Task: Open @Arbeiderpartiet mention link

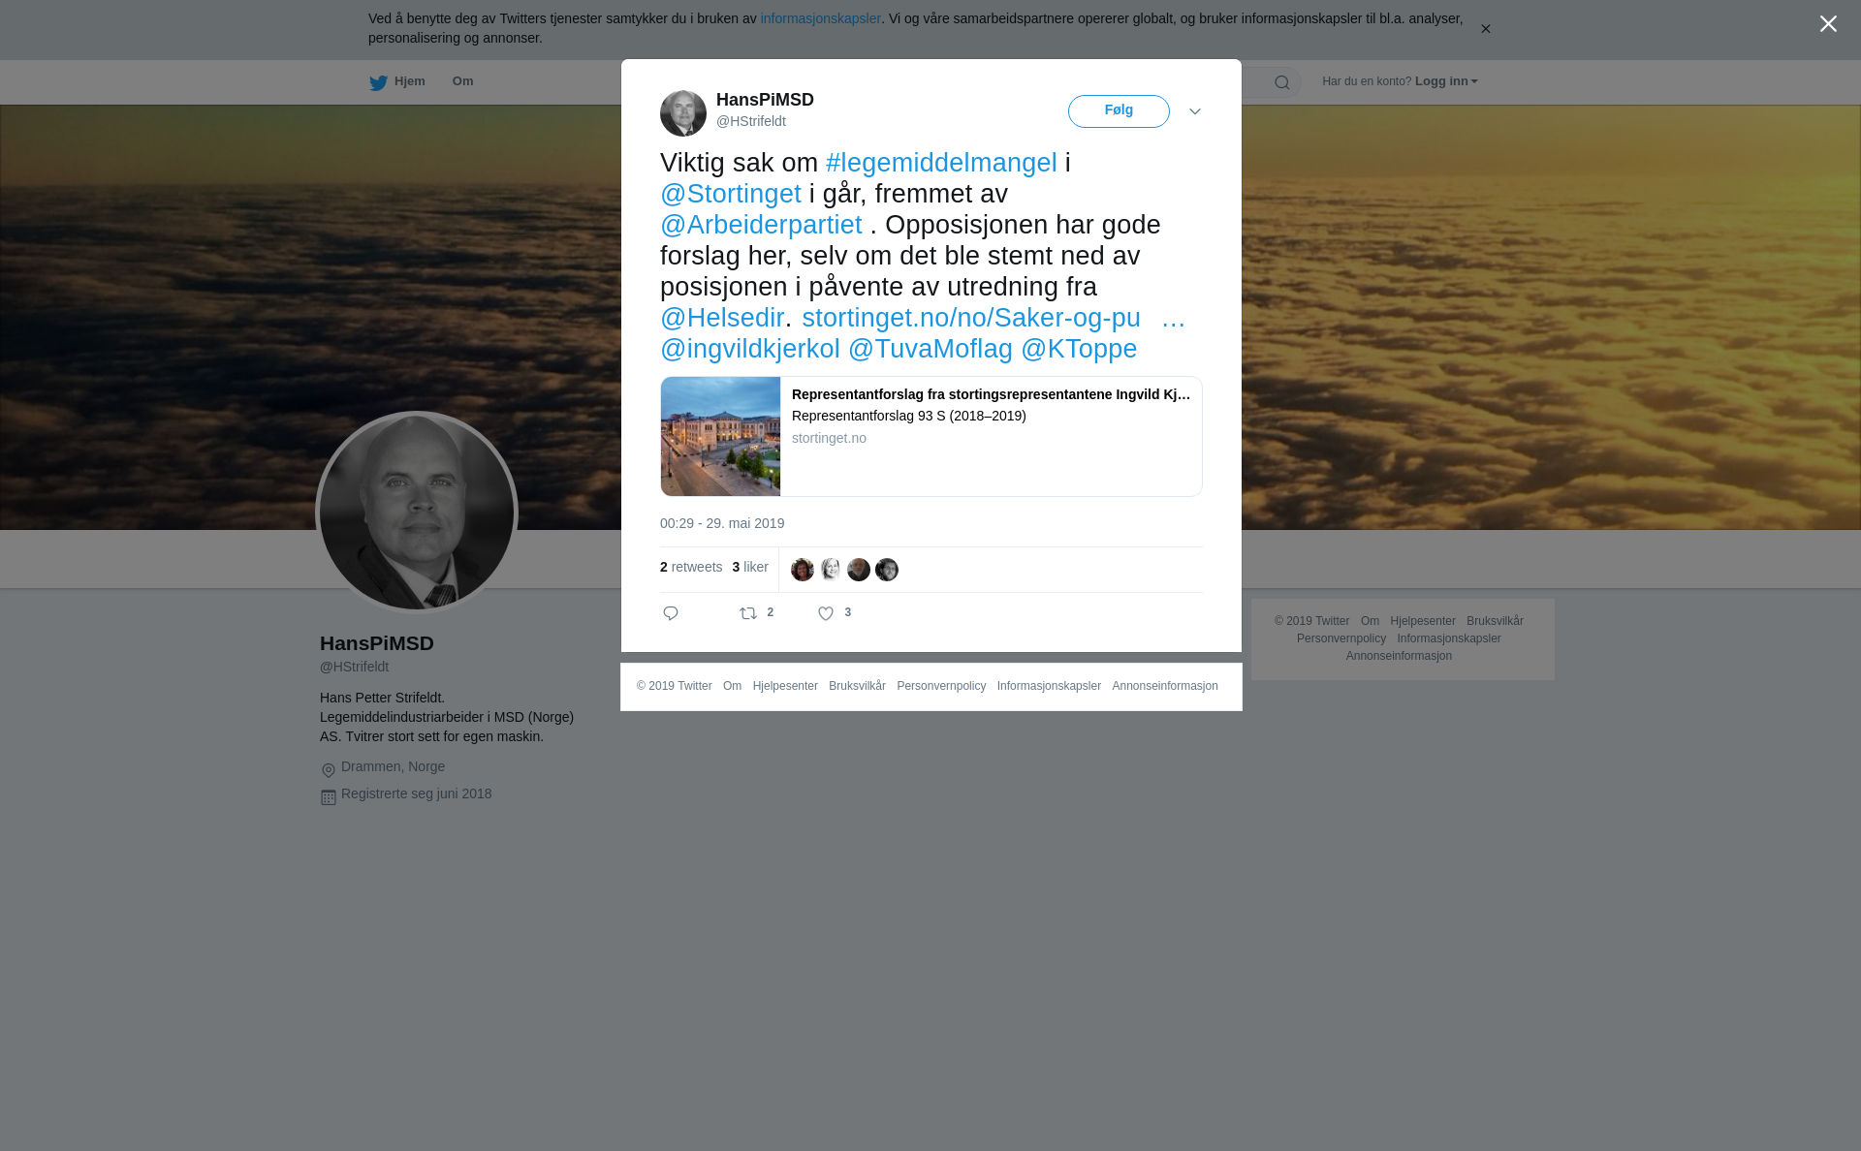Action: pos(761,225)
